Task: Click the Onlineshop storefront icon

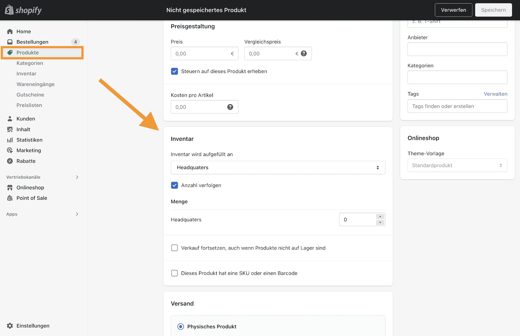Action: pos(10,187)
